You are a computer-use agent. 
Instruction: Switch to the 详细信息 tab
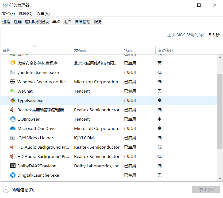tap(83, 22)
